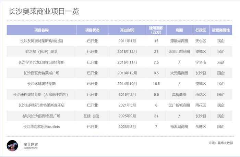
Task: Click the cell 长沙环球奥特莱斯
Action: (x=41, y=84)
